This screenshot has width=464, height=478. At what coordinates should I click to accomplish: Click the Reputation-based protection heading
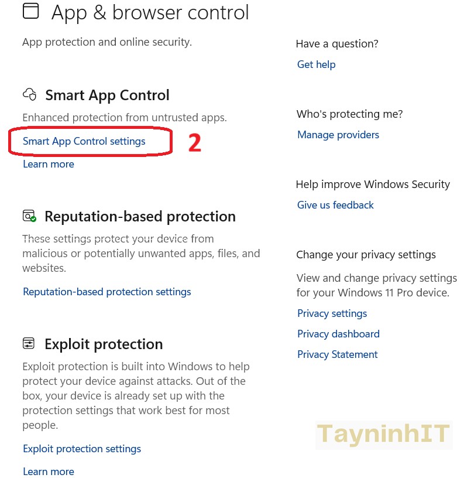point(140,216)
